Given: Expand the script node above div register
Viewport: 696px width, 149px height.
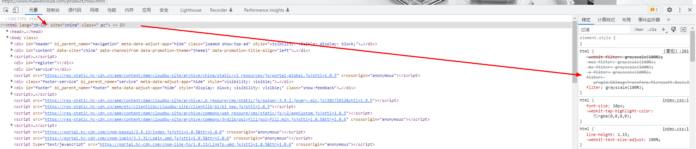Looking at the screenshot, I should coord(12,56).
